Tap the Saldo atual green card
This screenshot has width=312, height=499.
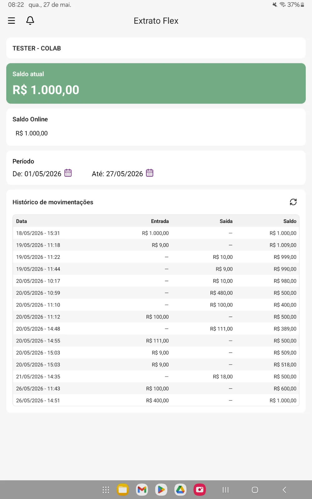(156, 83)
